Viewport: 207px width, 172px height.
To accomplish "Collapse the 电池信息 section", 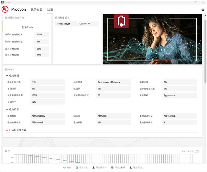I will pyautogui.click(x=7, y=109).
